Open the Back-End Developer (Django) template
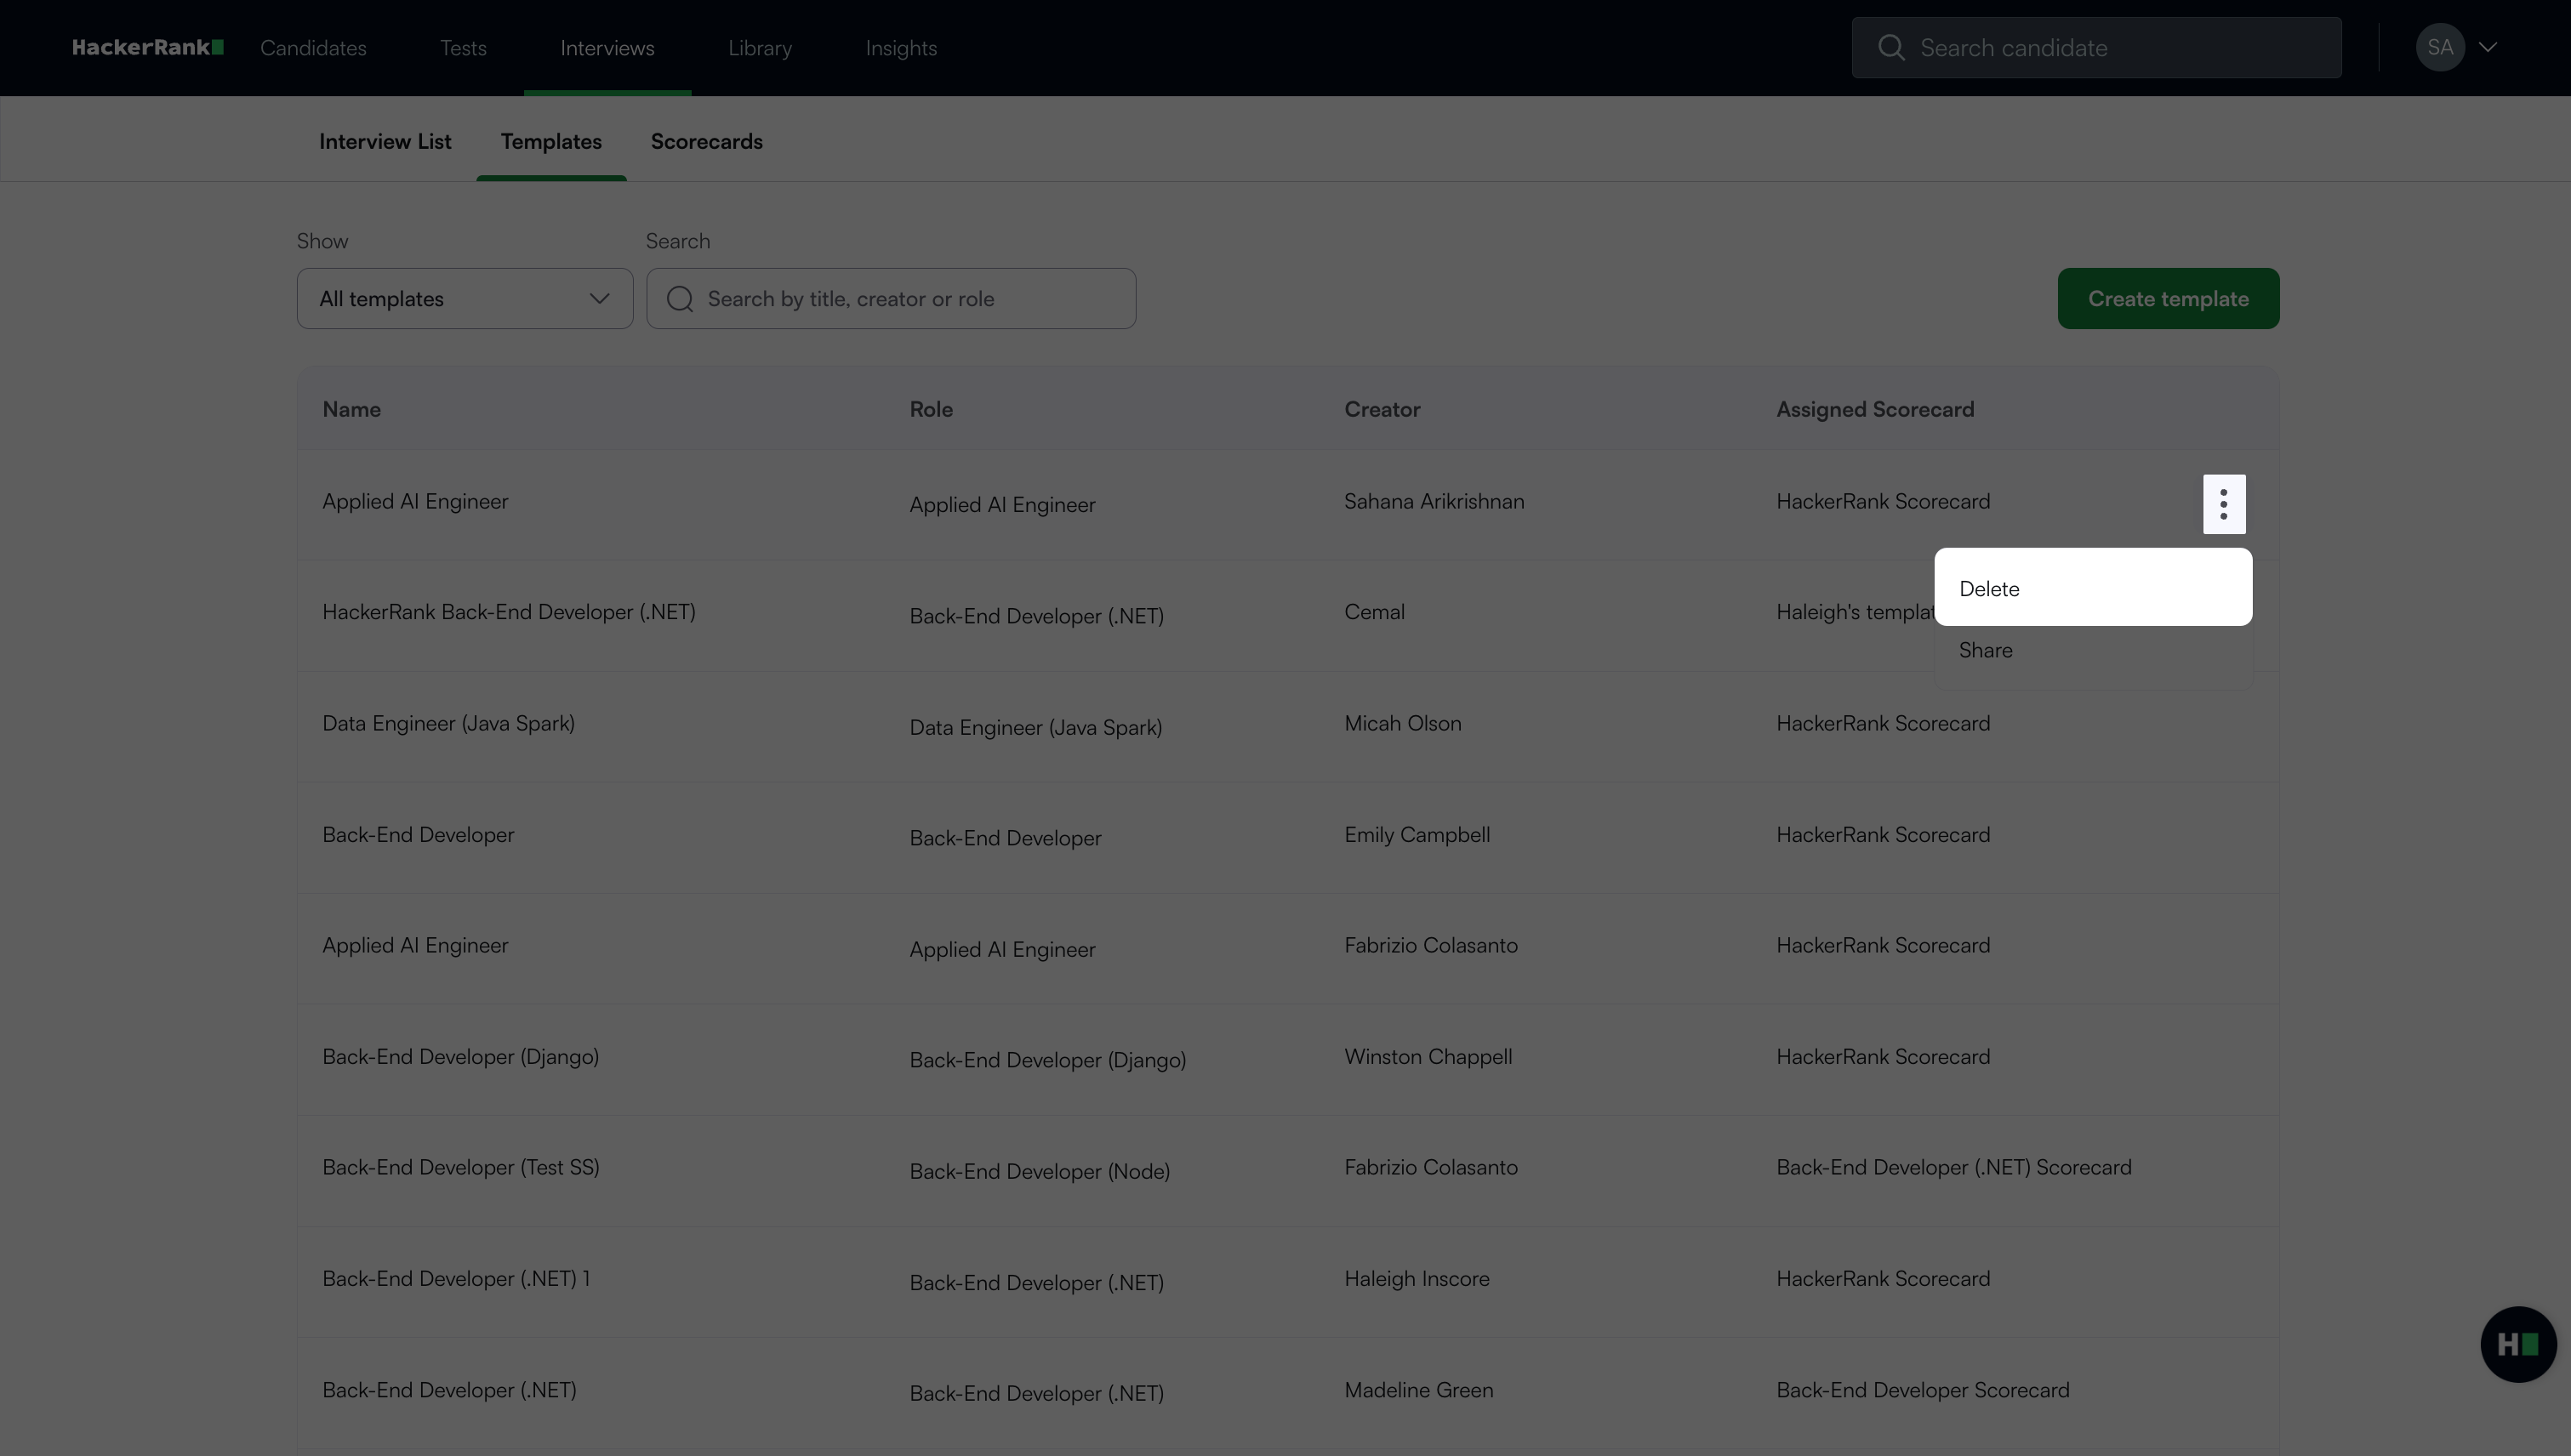Viewport: 2571px width, 1456px height. [460, 1056]
